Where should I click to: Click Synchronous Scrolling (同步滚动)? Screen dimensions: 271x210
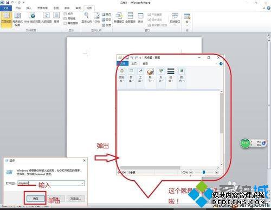[154, 19]
